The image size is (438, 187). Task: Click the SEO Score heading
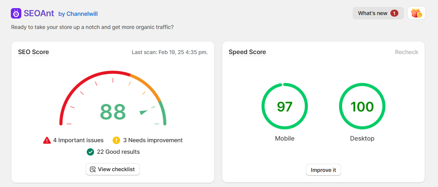[x=33, y=52]
